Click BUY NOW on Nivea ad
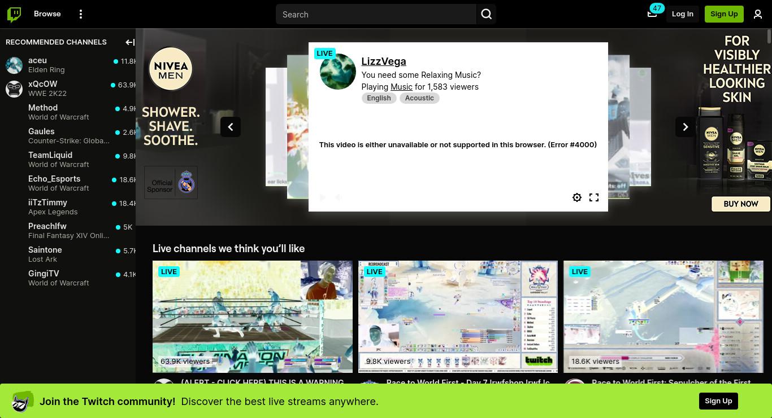Viewport: 772px width, 418px height. coord(741,204)
